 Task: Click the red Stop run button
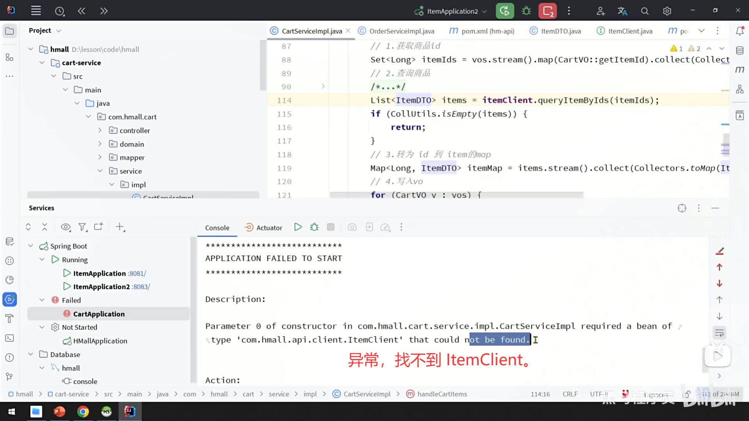(x=547, y=11)
